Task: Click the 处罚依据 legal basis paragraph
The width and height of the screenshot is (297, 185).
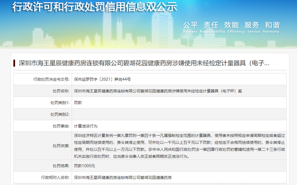Action: click(179, 146)
